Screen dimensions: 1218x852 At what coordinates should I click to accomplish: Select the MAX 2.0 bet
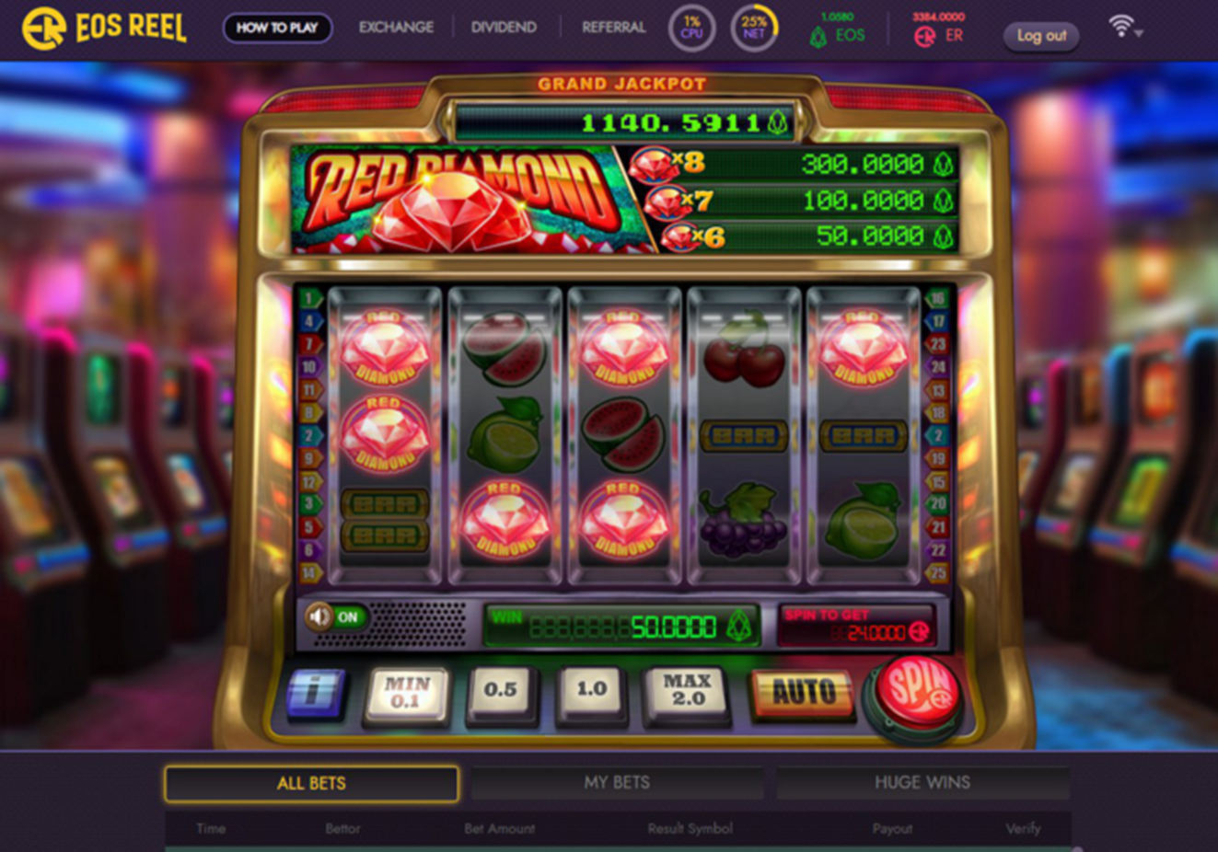(x=687, y=690)
